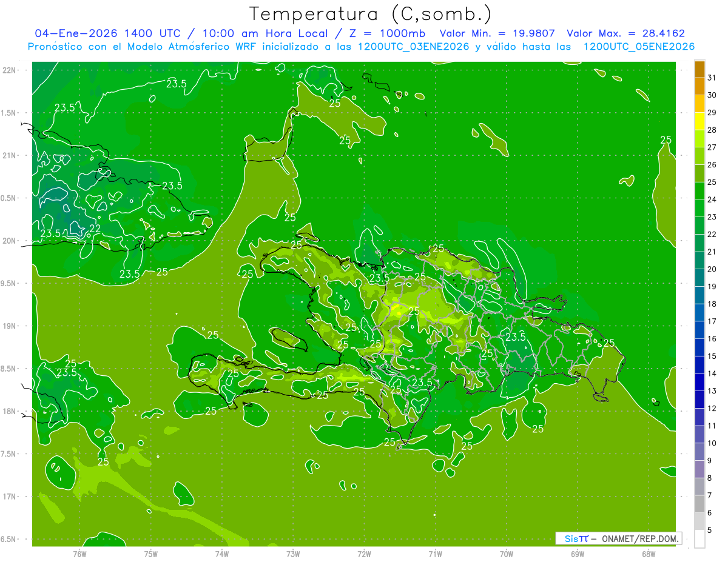Click the "68W" longitude label
The image size is (728, 562).
[649, 554]
